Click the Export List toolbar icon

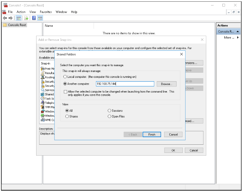click(x=26, y=18)
